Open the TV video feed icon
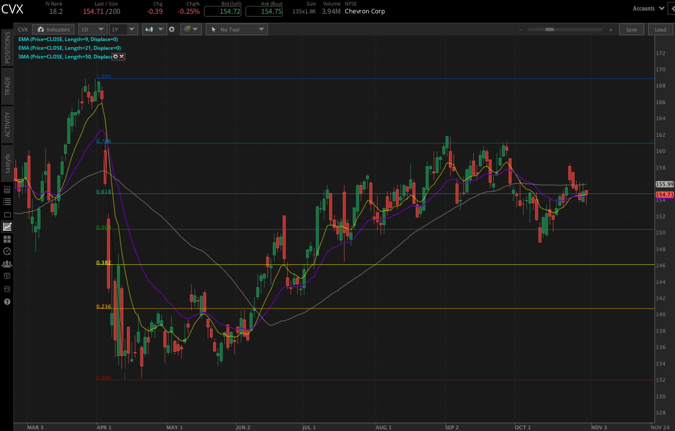The height and width of the screenshot is (431, 675). pos(7,215)
